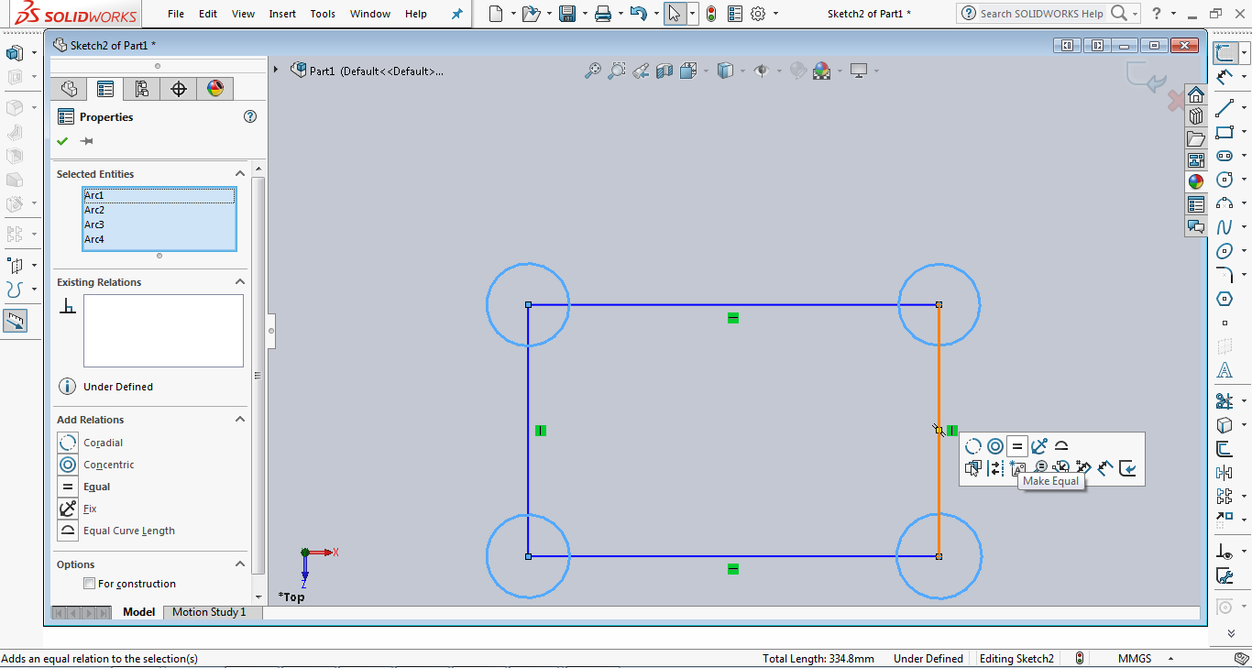Switch to the PropertyManager tab
Screen dimensions: 1252x668
(x=105, y=89)
